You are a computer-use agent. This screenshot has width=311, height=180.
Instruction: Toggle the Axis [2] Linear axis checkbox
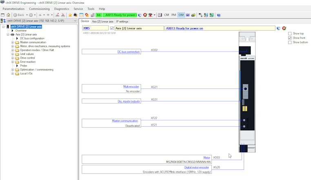tap(112, 28)
